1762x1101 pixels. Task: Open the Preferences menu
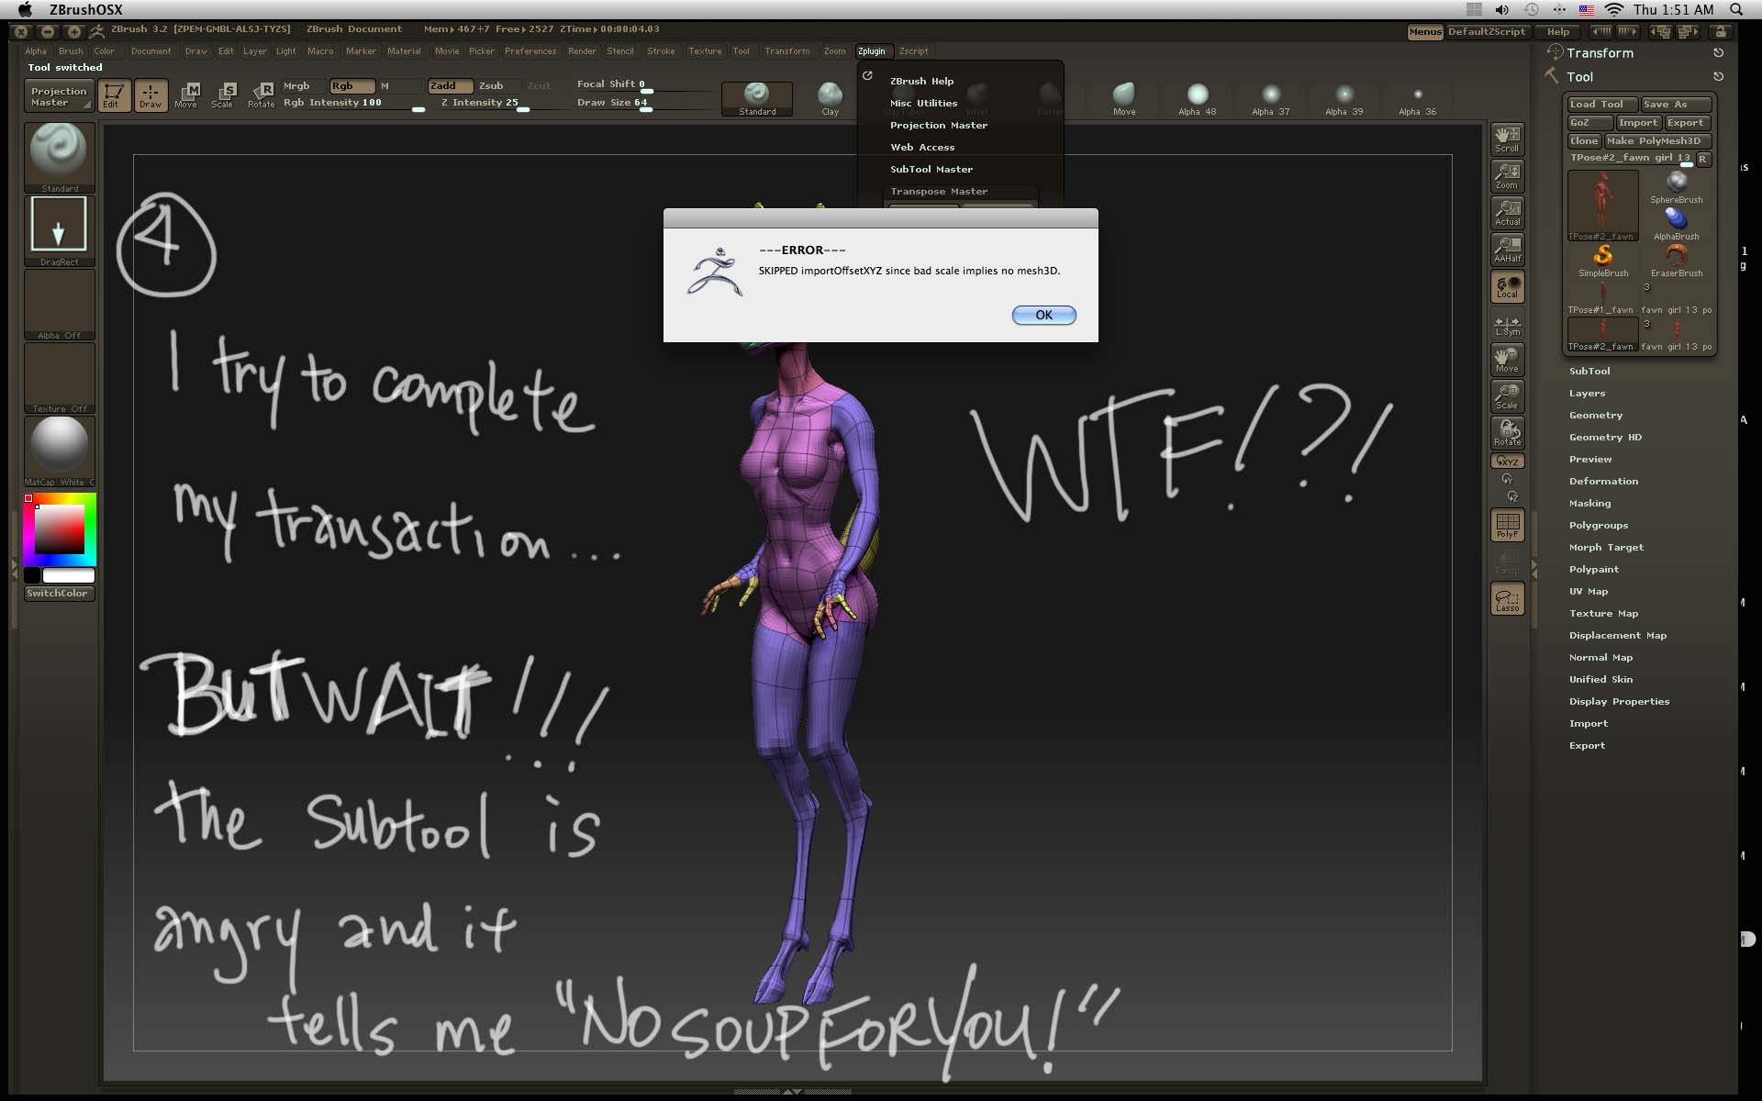(530, 51)
